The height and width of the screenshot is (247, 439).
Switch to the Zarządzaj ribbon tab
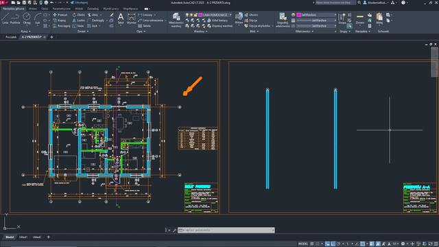coord(93,9)
